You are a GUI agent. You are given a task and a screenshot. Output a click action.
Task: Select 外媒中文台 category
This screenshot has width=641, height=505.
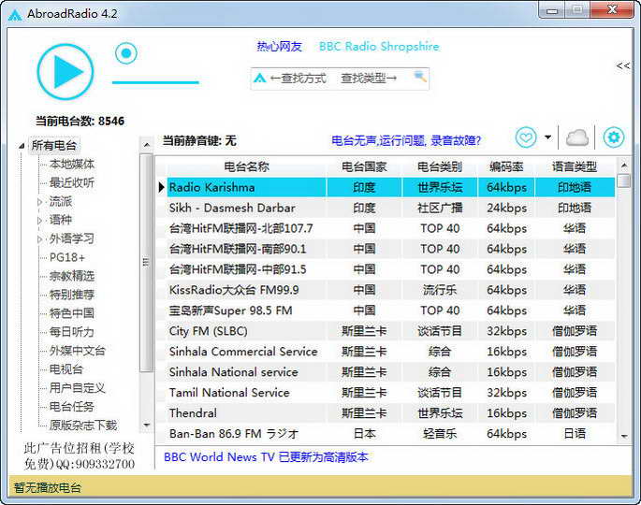(78, 351)
